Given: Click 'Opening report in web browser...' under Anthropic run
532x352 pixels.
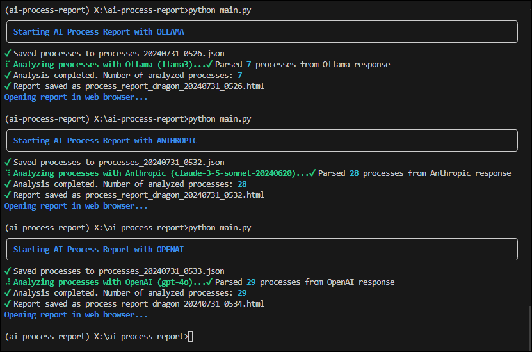Looking at the screenshot, I should [76, 206].
